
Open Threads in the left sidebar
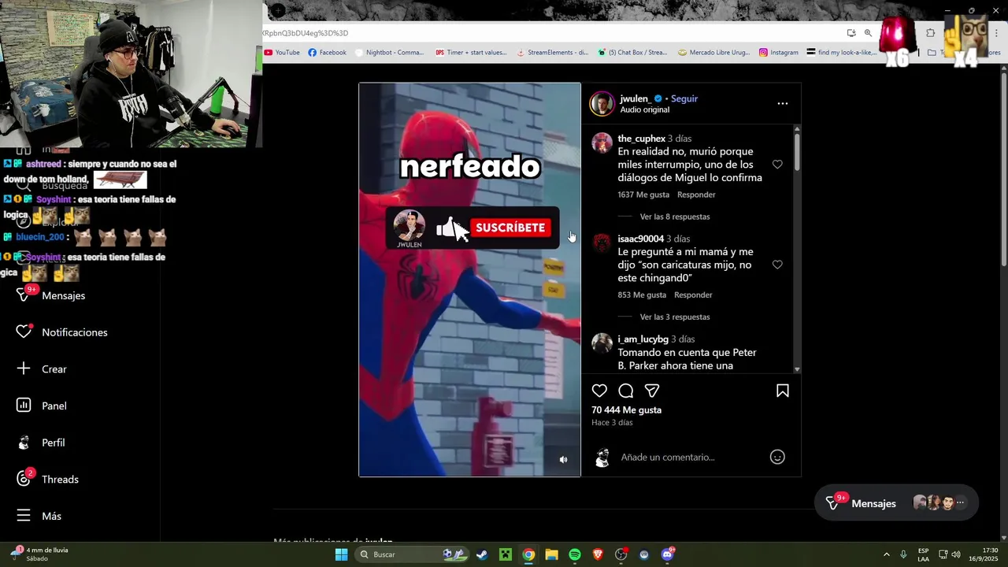tap(60, 479)
